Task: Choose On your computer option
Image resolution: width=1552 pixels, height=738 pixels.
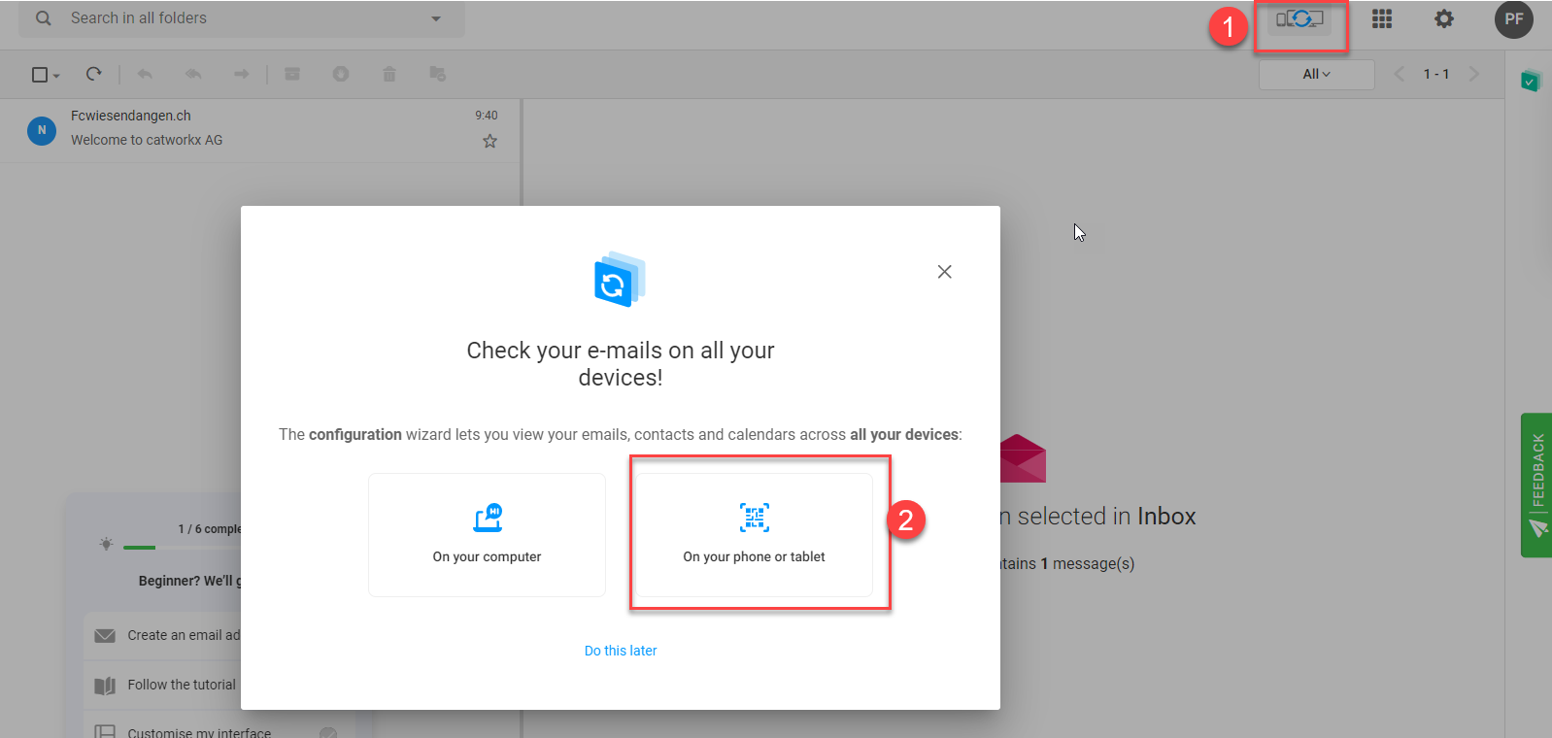Action: coord(487,535)
